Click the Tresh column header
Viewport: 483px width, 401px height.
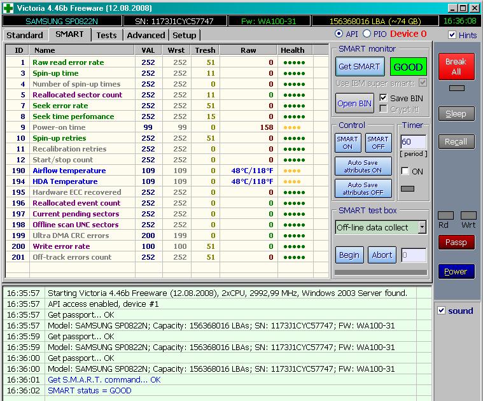(205, 50)
